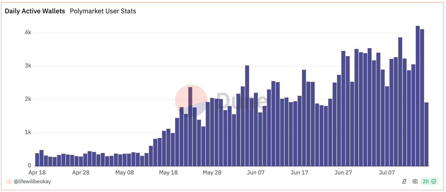Viewport: 446px width, 192px height.
Task: Click the 4k y-axis label
Action: coord(28,33)
